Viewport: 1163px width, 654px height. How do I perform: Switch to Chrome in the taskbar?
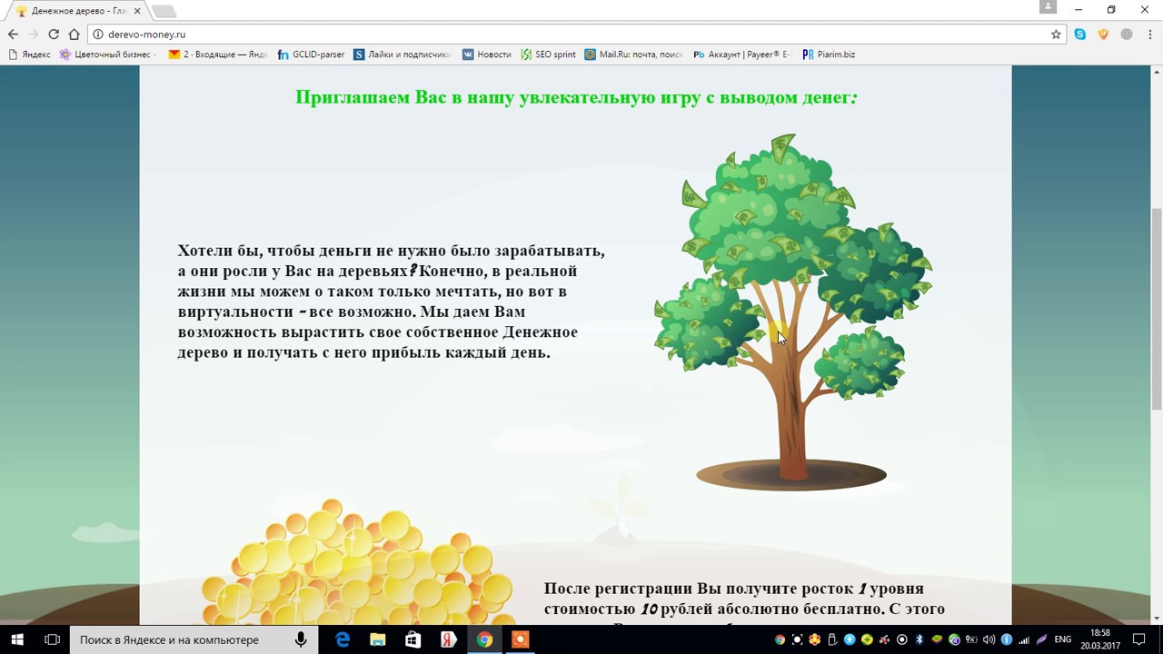[x=484, y=639]
